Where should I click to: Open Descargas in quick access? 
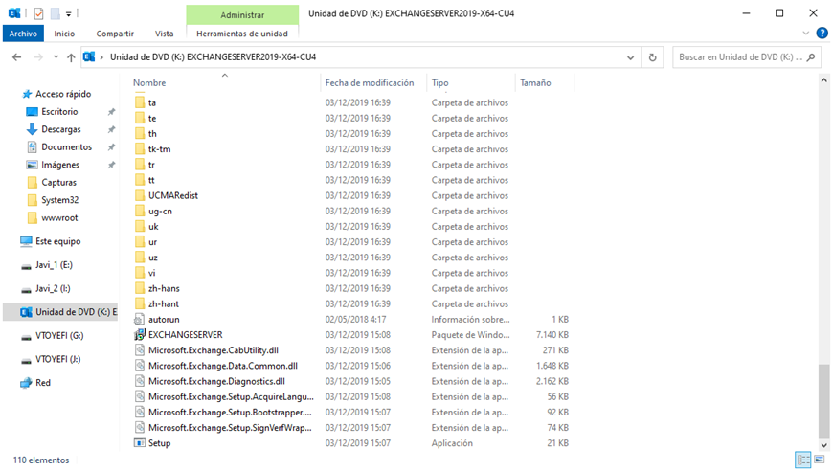[61, 129]
